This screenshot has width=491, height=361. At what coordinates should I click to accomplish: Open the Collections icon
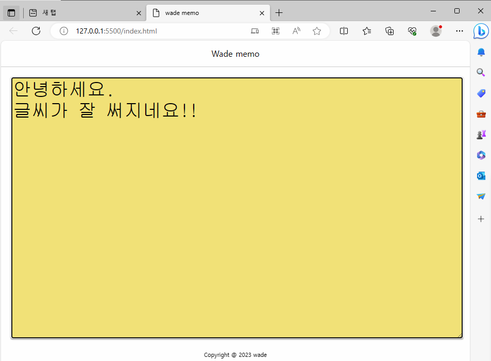[390, 31]
